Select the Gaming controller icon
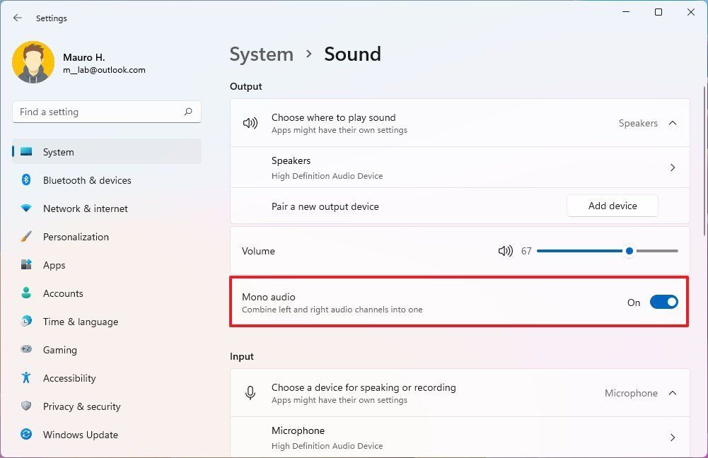This screenshot has height=458, width=708. coord(26,350)
